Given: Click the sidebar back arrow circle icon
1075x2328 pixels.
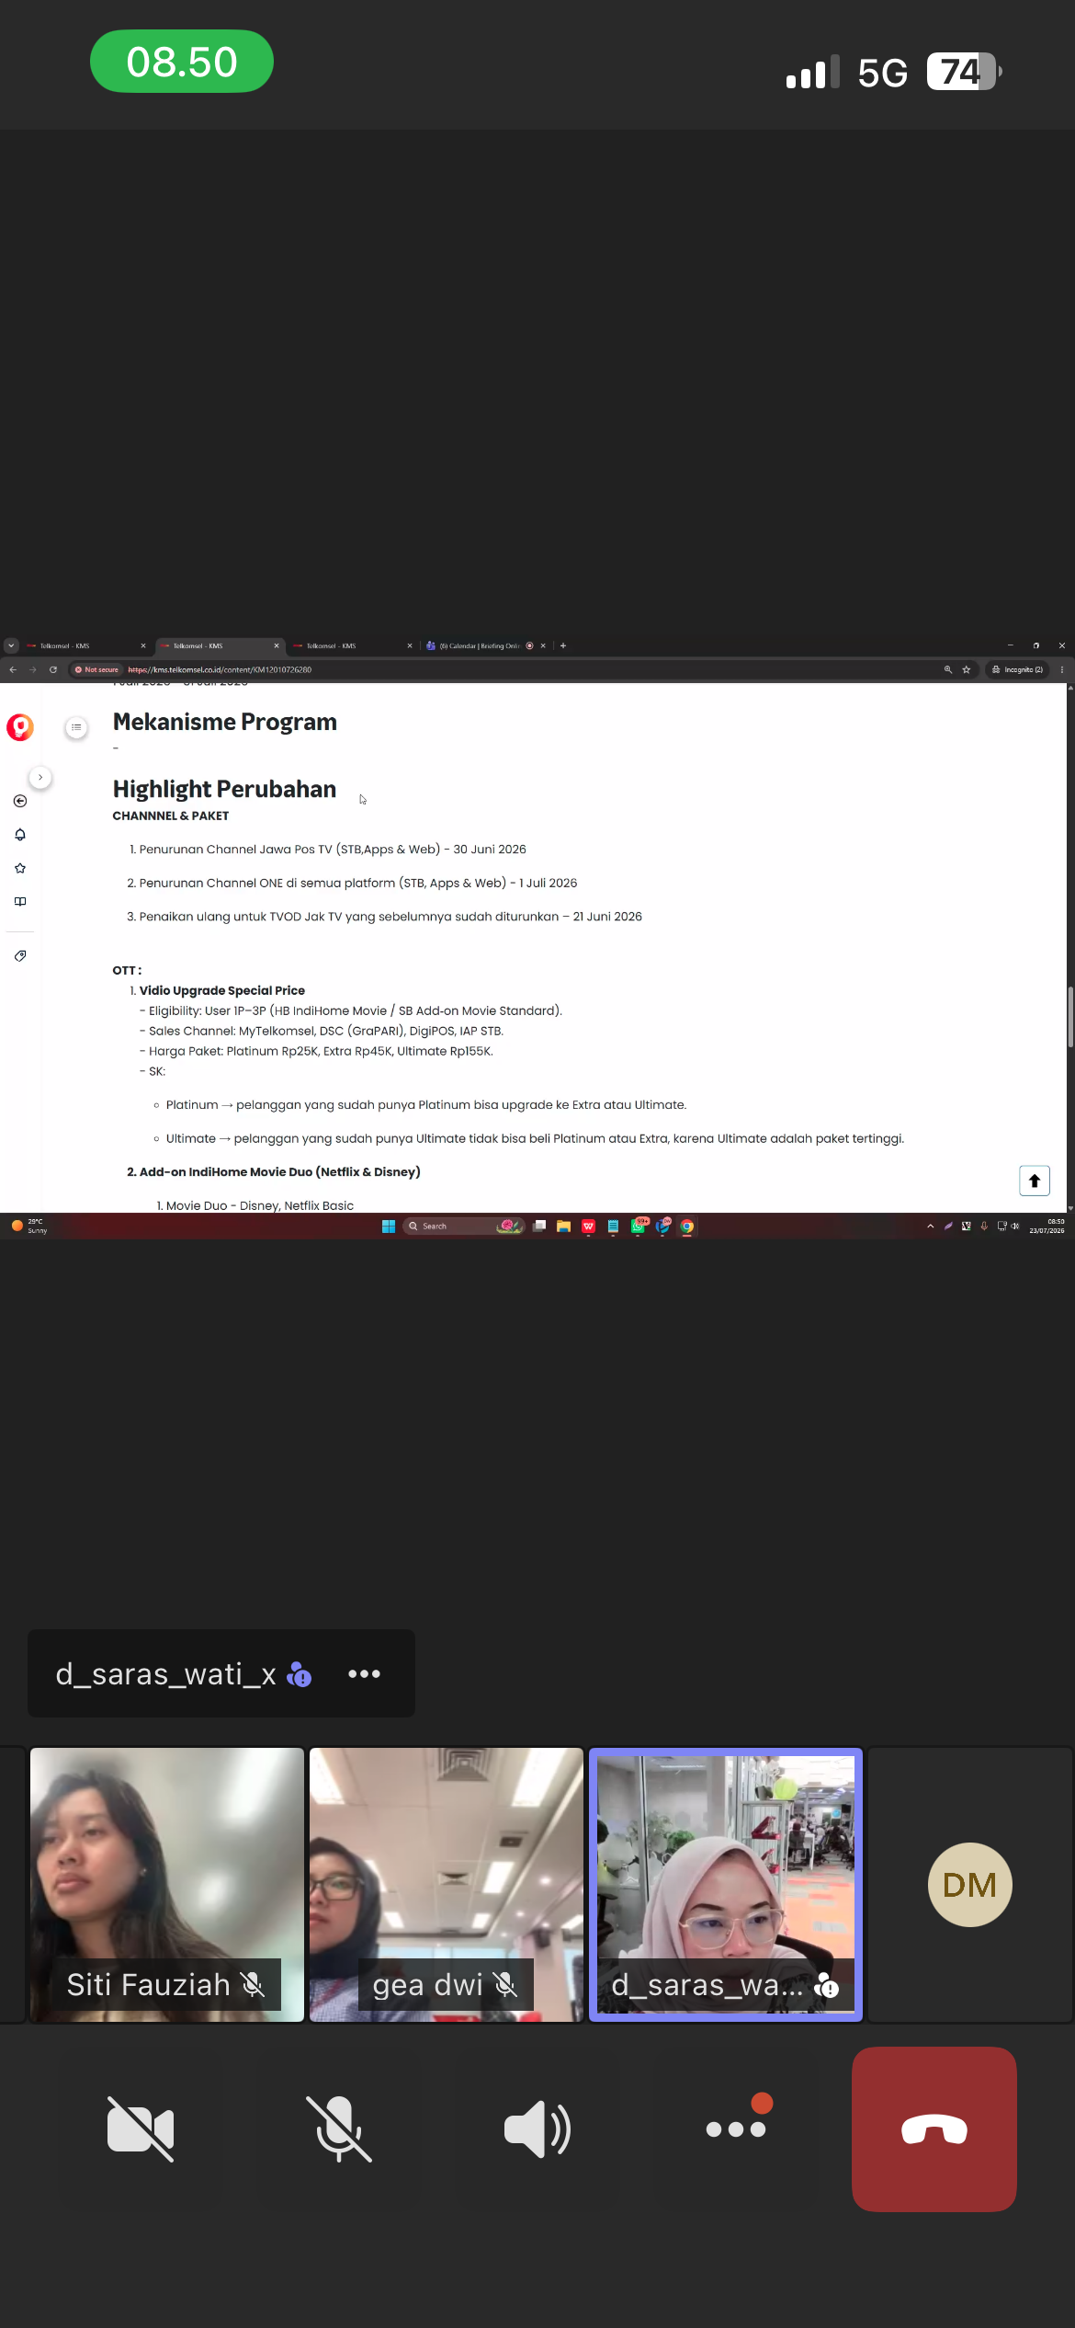Looking at the screenshot, I should tap(20, 801).
